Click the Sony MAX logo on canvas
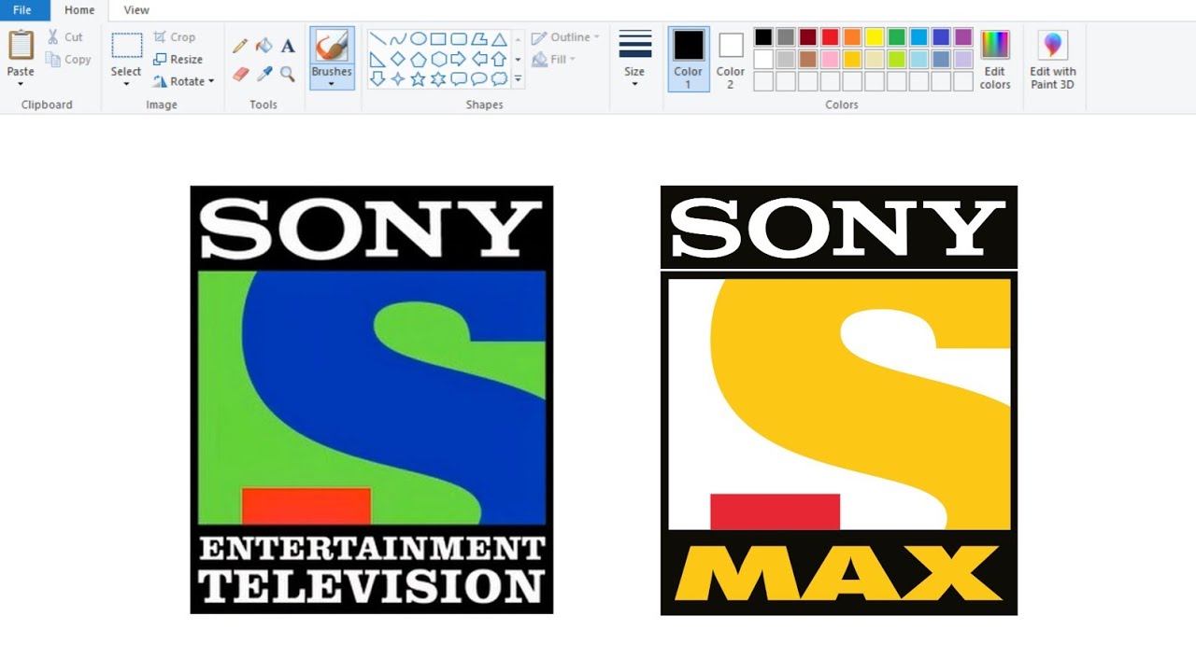 coord(839,400)
